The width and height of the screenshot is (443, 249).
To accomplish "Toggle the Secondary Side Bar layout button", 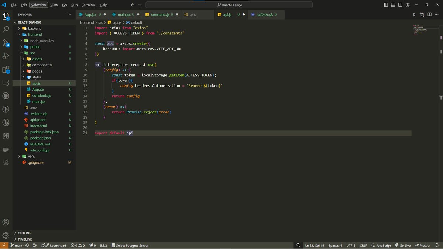I will tap(400, 5).
